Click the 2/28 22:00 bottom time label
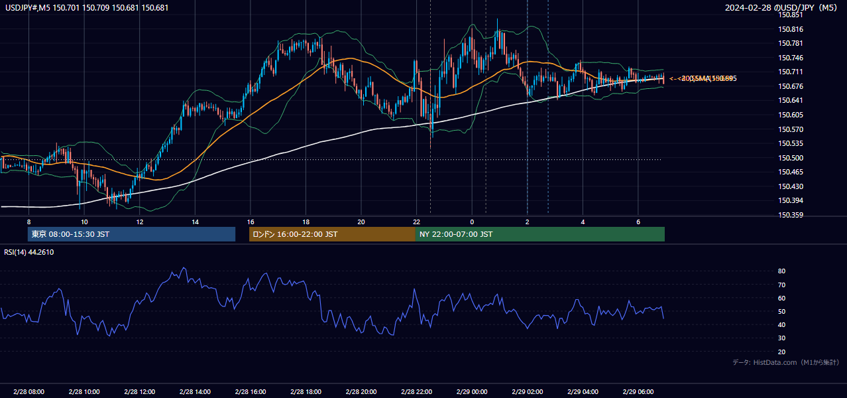 point(416,392)
